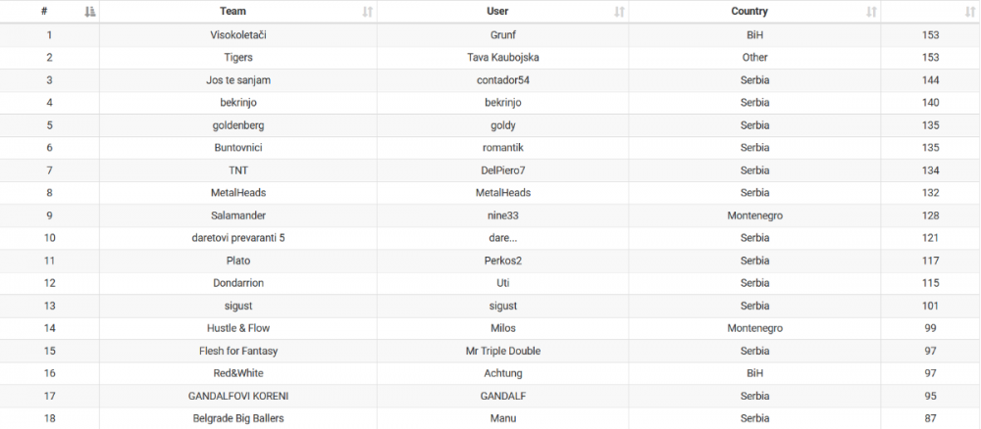Click the Hustle & Flow team
The image size is (981, 429).
click(x=238, y=328)
